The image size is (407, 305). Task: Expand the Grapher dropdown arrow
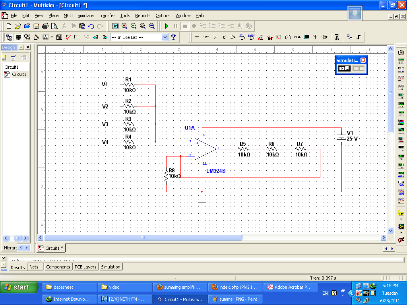52,37
